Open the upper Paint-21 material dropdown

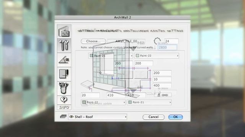coord(111,56)
